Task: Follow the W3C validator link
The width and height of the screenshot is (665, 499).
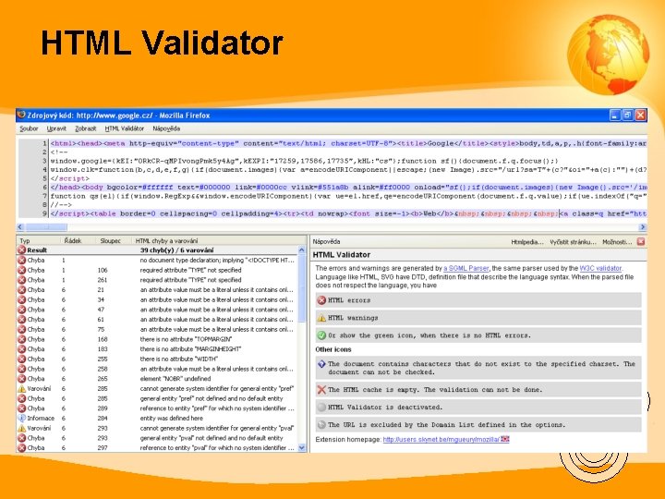Action: point(600,268)
